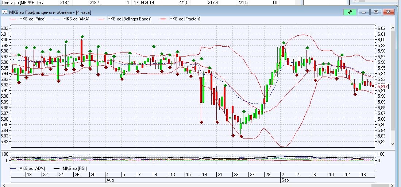Select the МКБ ао [Bollinger Bands] legend entry

click(x=125, y=19)
